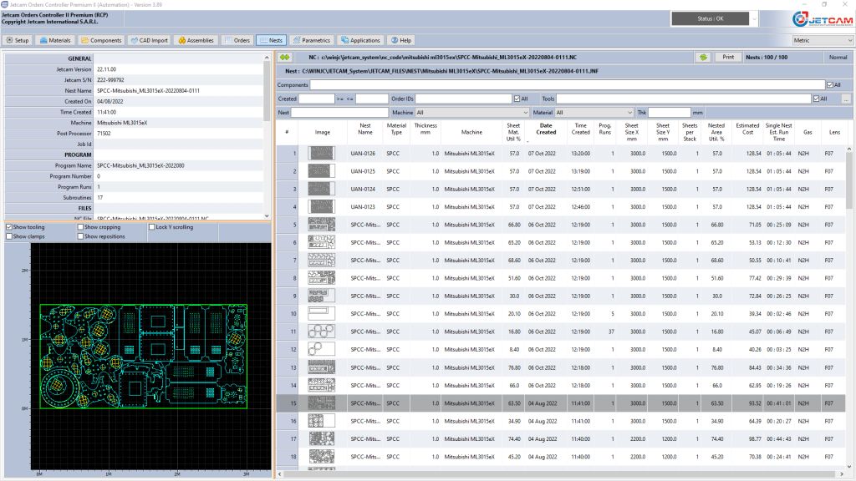
Task: Click row 17 run time 00:44:43
Action: tap(779, 439)
